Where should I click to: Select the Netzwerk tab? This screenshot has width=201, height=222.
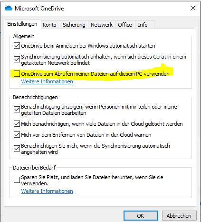click(102, 25)
